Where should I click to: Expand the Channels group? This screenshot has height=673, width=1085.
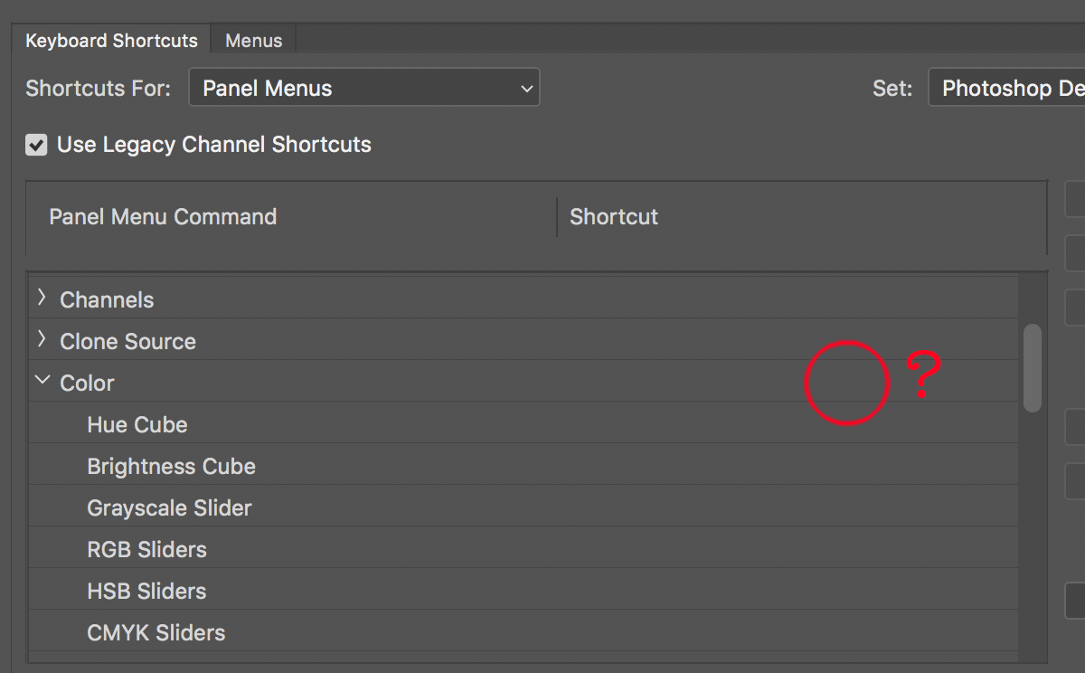click(42, 298)
